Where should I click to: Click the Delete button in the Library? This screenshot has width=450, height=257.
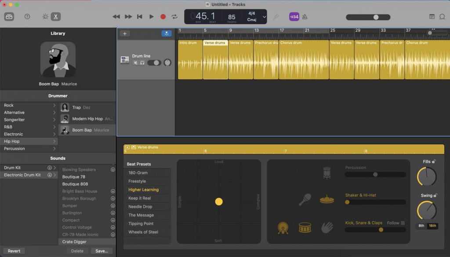tap(77, 251)
